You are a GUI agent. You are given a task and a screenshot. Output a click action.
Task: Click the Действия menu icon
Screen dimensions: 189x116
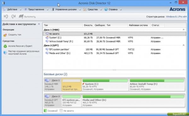4,9
